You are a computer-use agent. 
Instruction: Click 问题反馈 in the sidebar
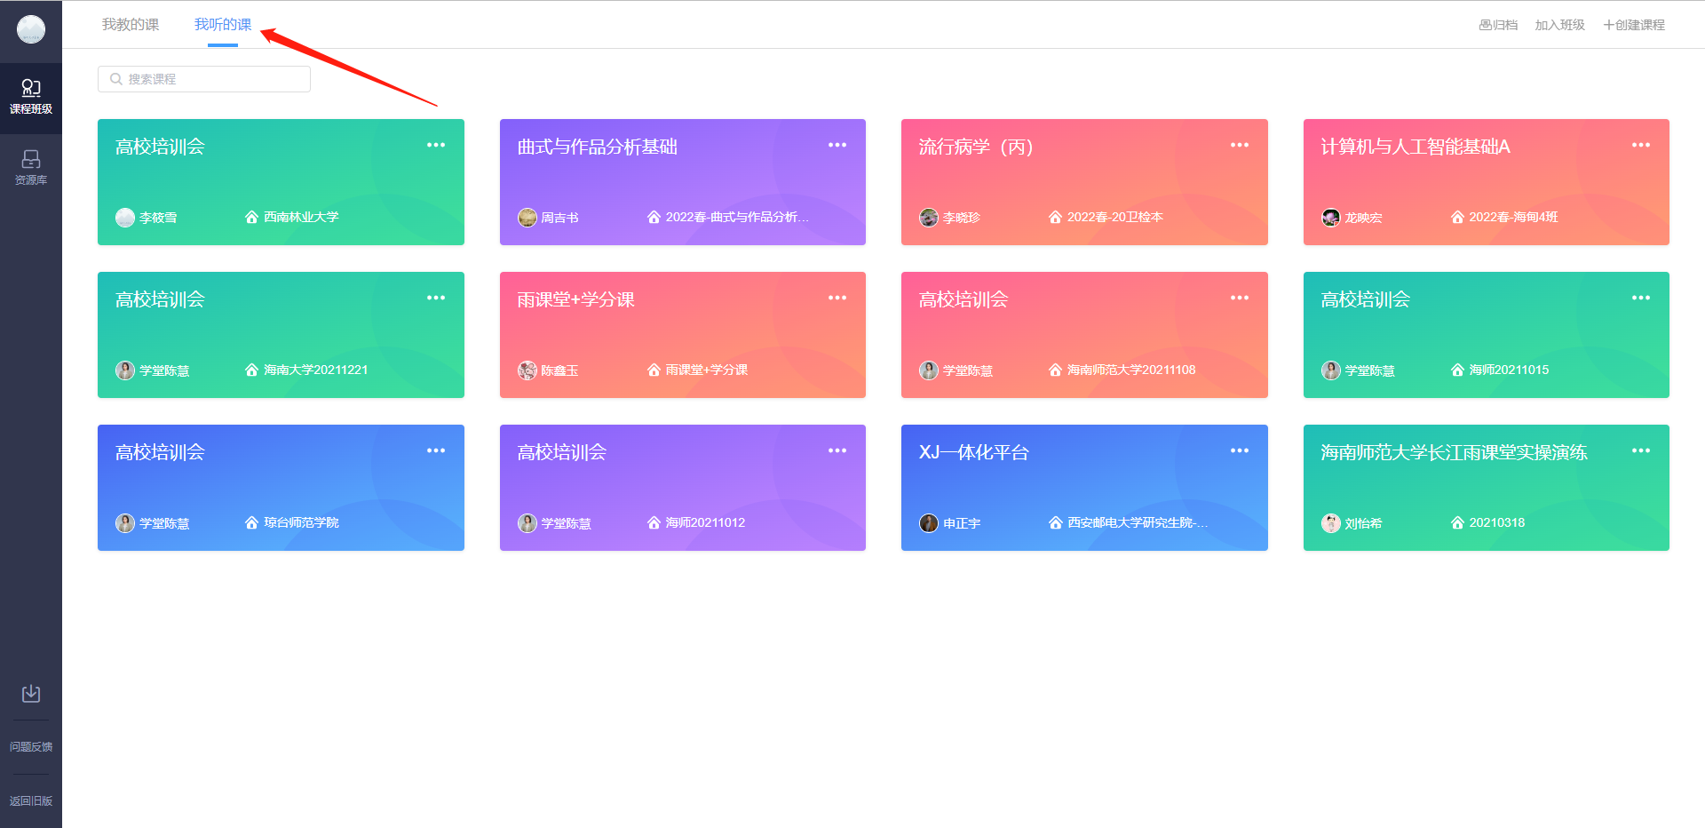(31, 747)
